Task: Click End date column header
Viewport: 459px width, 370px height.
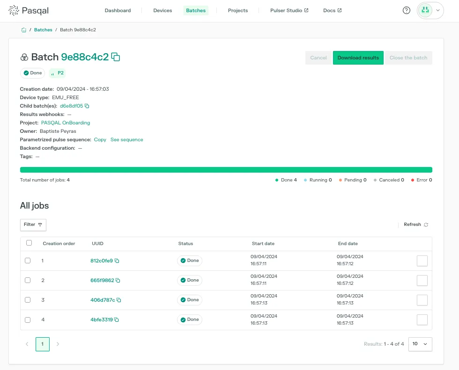Action: [348, 243]
